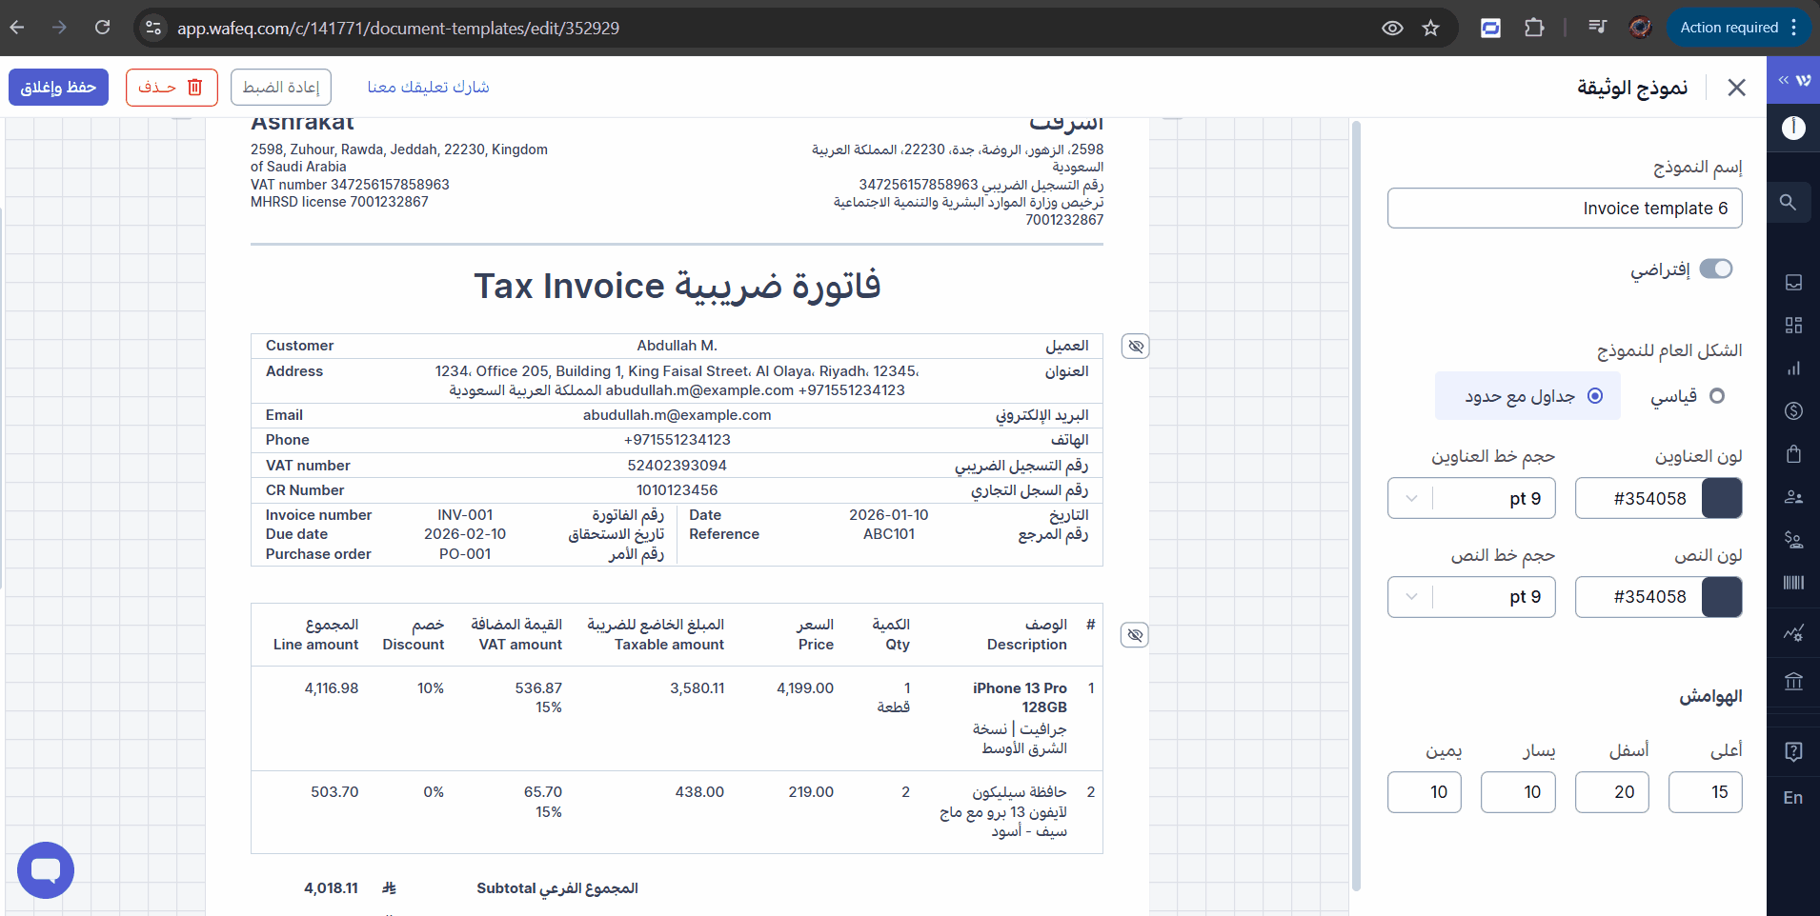Click the template name input field
This screenshot has width=1820, height=916.
1565,209
